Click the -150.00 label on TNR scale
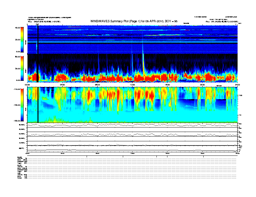256x197 pixels. [x=17, y=121]
